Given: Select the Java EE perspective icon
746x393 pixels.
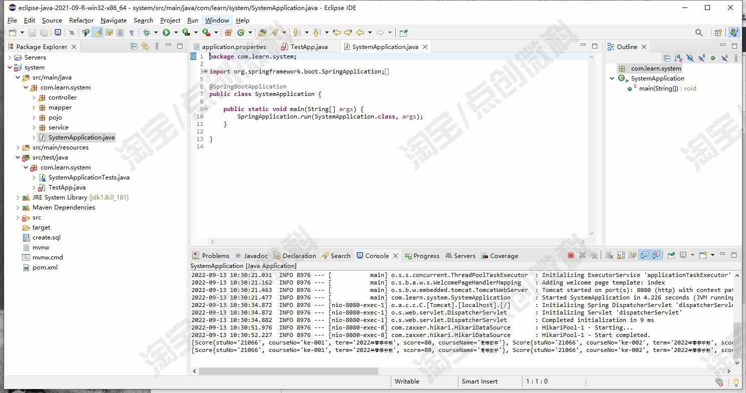Looking at the screenshot, I should (x=734, y=32).
